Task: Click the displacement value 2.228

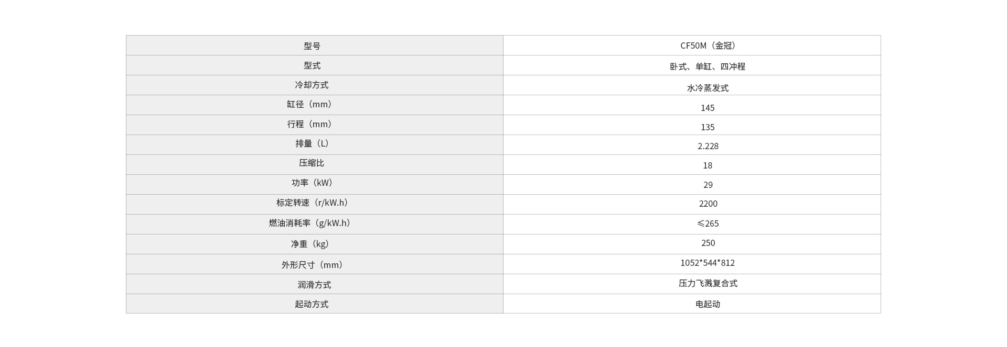Action: click(708, 146)
